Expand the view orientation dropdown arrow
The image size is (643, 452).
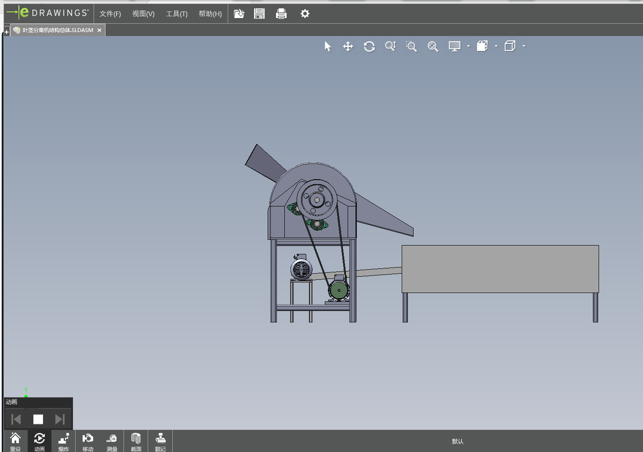tap(496, 46)
